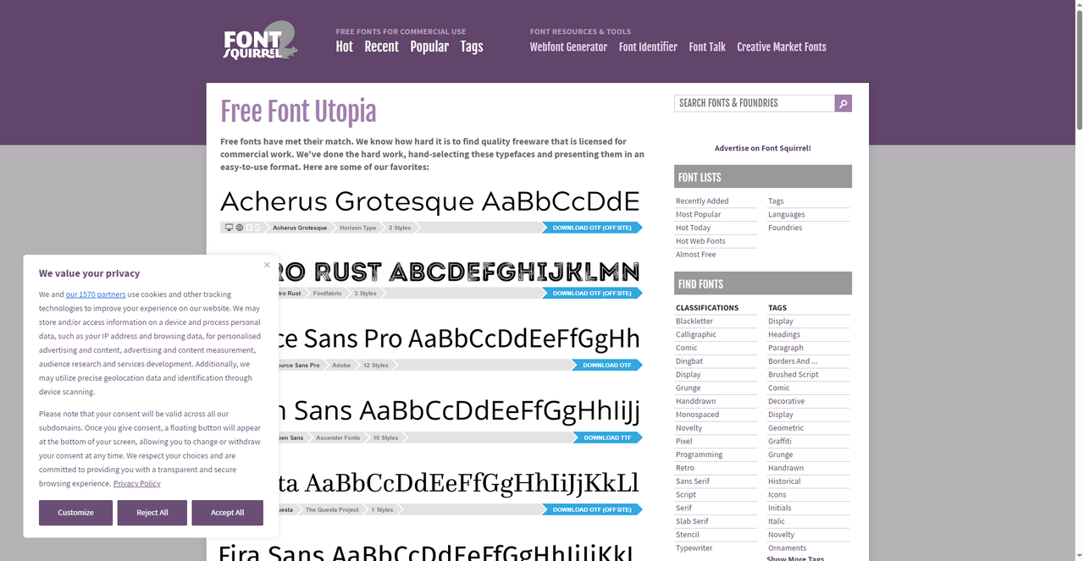Screen dimensions: 1084x561
Task: Click desktop icon in Acherus Grotesque bar
Action: (230, 228)
